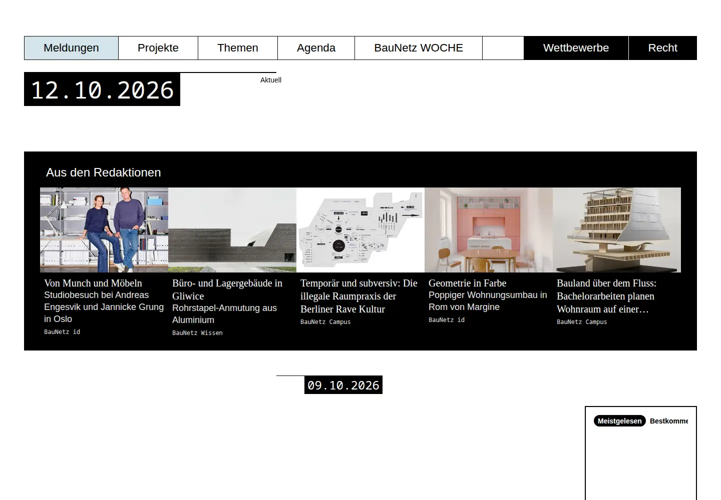Click BauNetz Campus label under rave article
Viewport: 721px width, 500px height.
325,322
